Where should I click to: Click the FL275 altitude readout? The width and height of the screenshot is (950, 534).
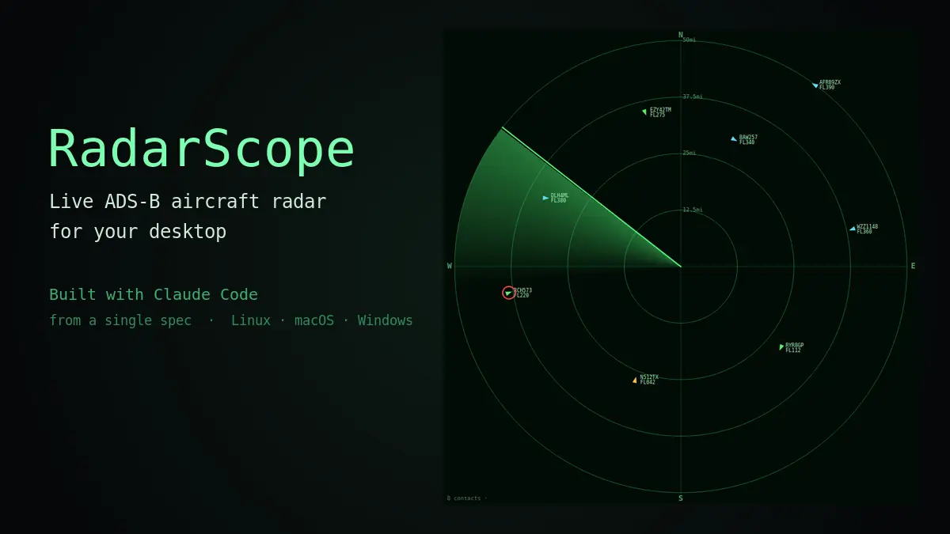click(x=657, y=116)
